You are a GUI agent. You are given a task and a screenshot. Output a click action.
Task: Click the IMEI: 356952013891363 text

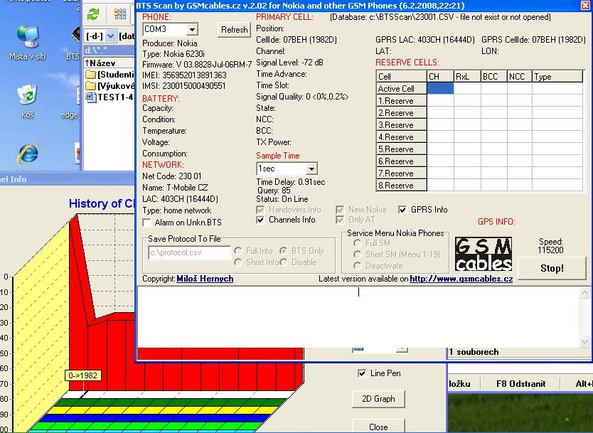pos(184,75)
